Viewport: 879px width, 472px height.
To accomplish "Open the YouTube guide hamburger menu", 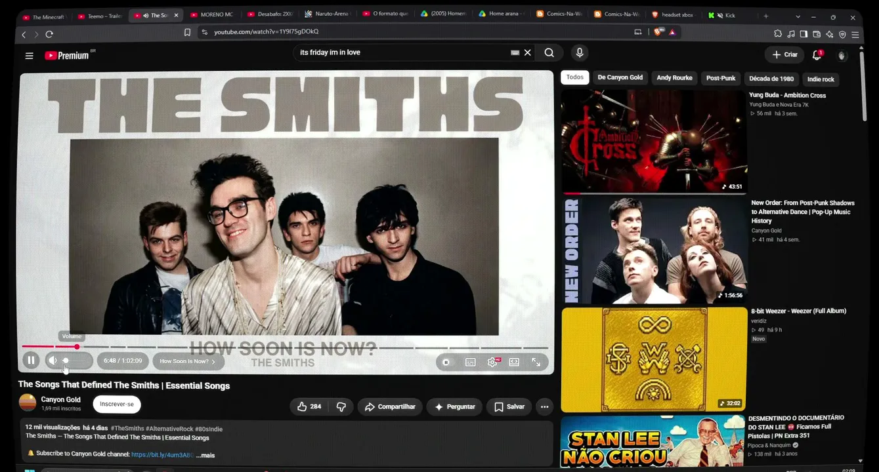I will point(30,56).
